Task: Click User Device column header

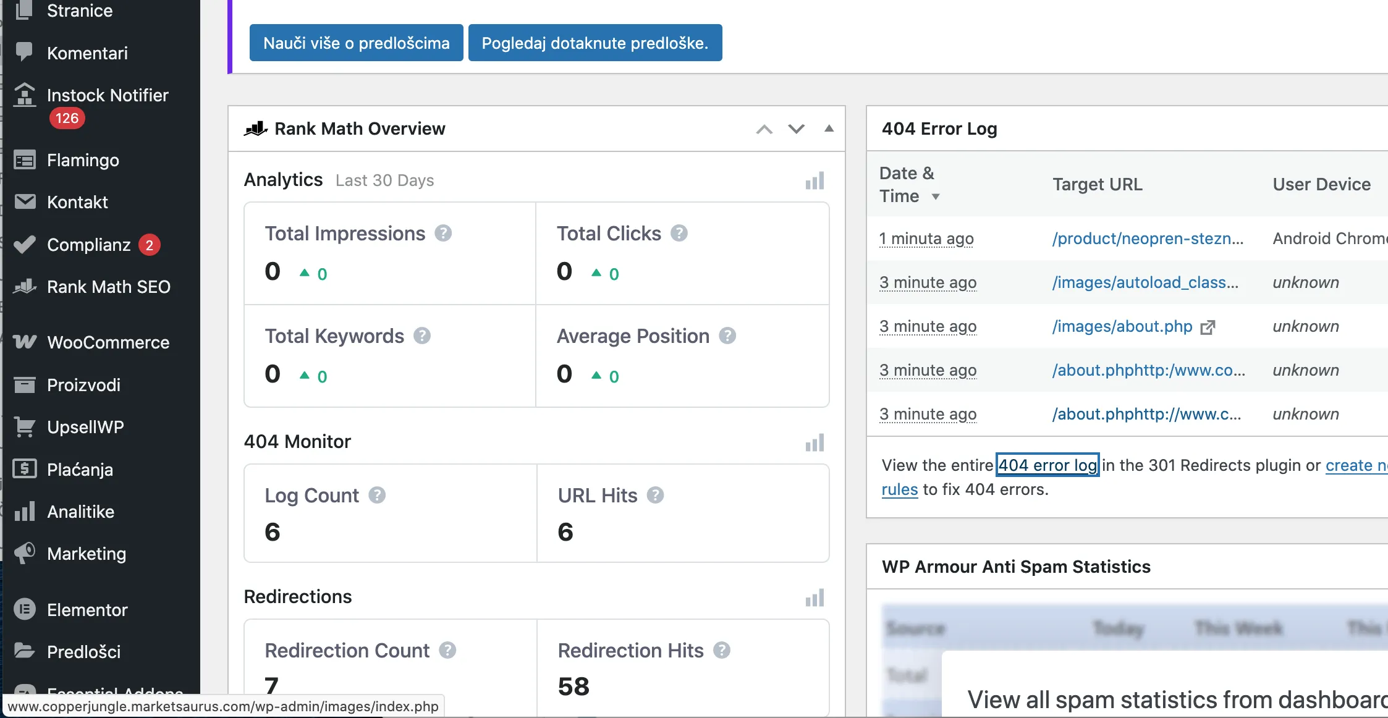Action: 1322,184
